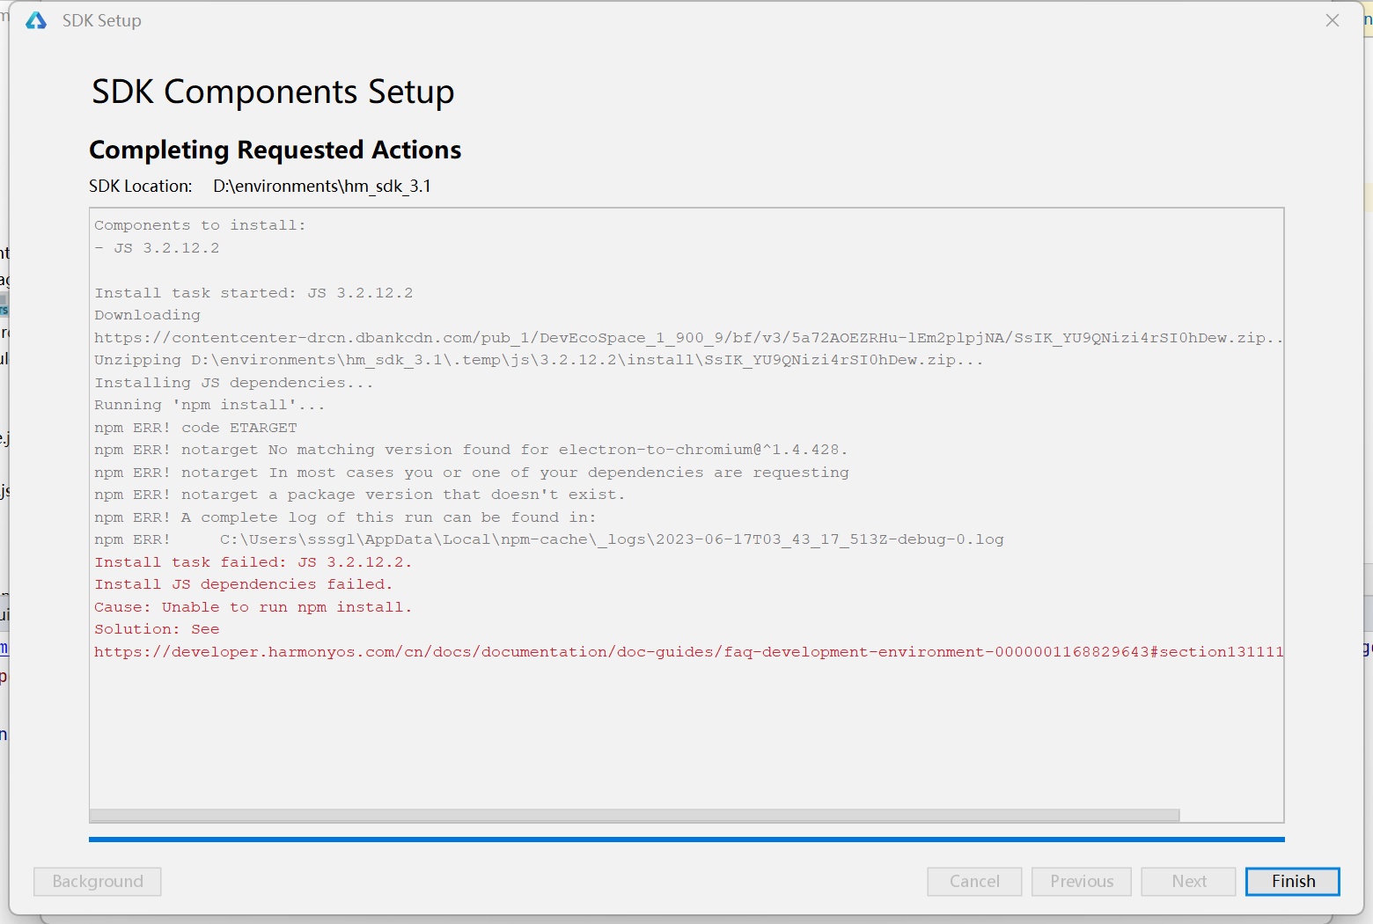Click the contentcenter download URL line
The height and width of the screenshot is (924, 1373).
[688, 338]
